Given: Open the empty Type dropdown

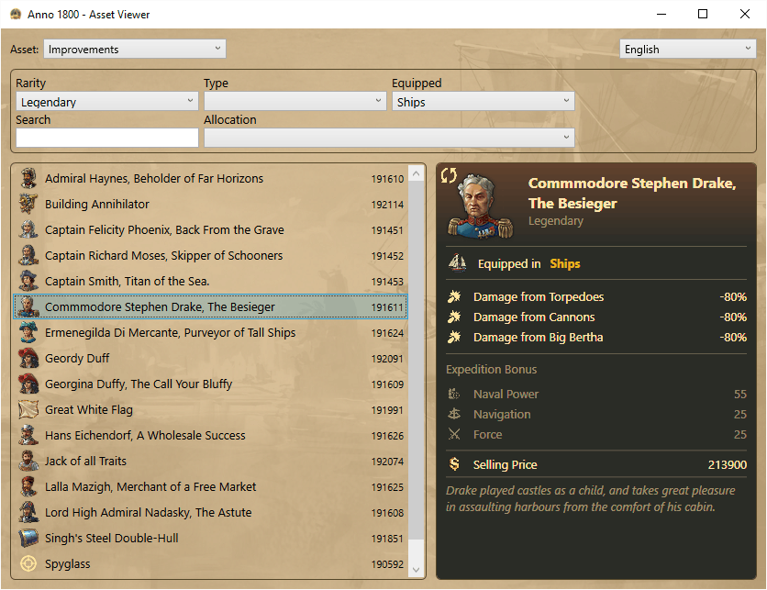Looking at the screenshot, I should [295, 101].
